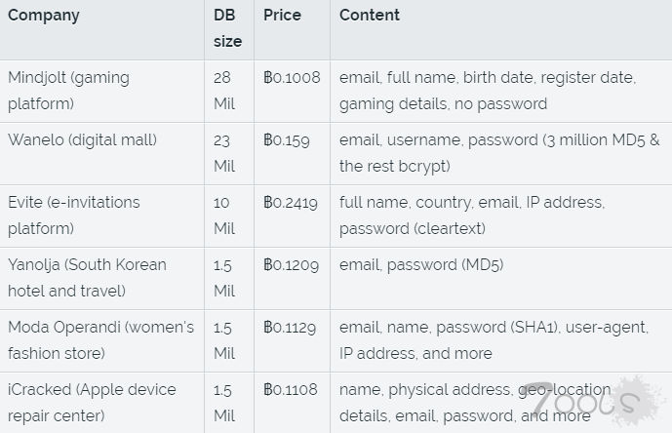The height and width of the screenshot is (433, 672).
Task: Click the ฿0.1209 price for Yanolja
Action: 291,265
